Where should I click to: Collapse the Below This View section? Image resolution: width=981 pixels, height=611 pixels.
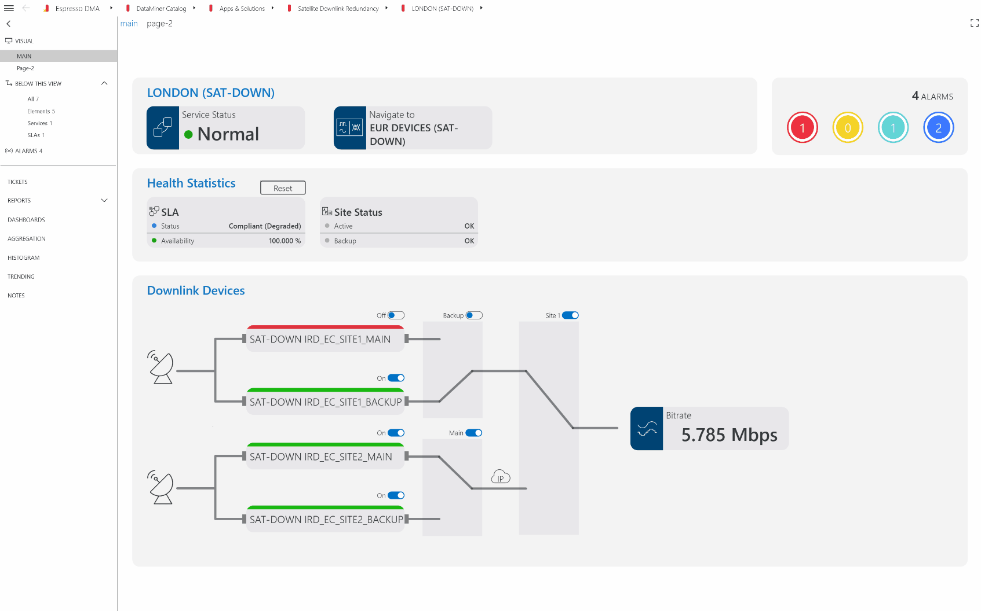coord(104,83)
